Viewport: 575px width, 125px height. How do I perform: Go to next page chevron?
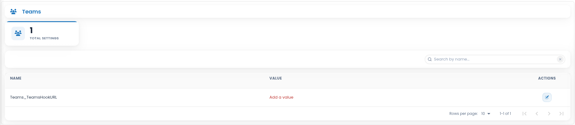(549, 114)
